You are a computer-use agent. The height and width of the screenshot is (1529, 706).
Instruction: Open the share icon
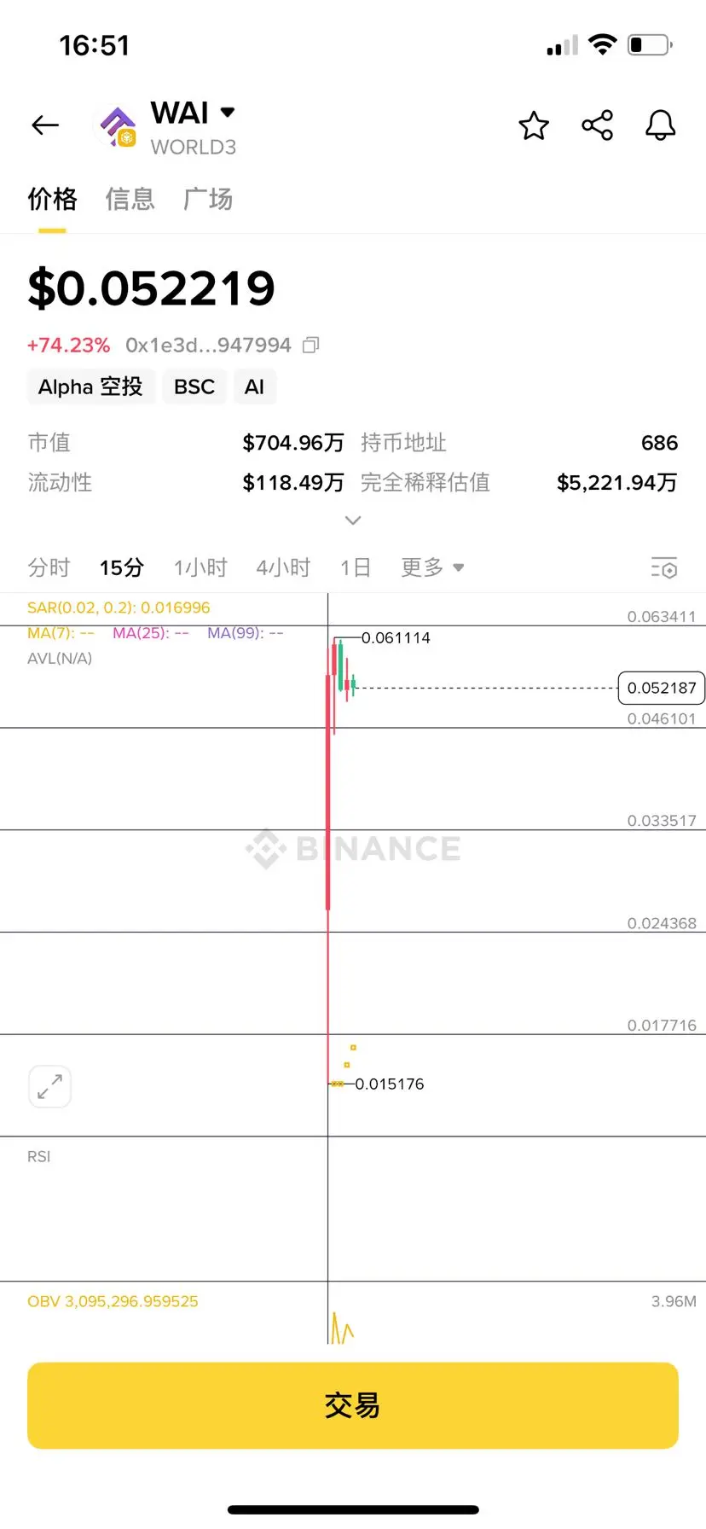click(597, 125)
